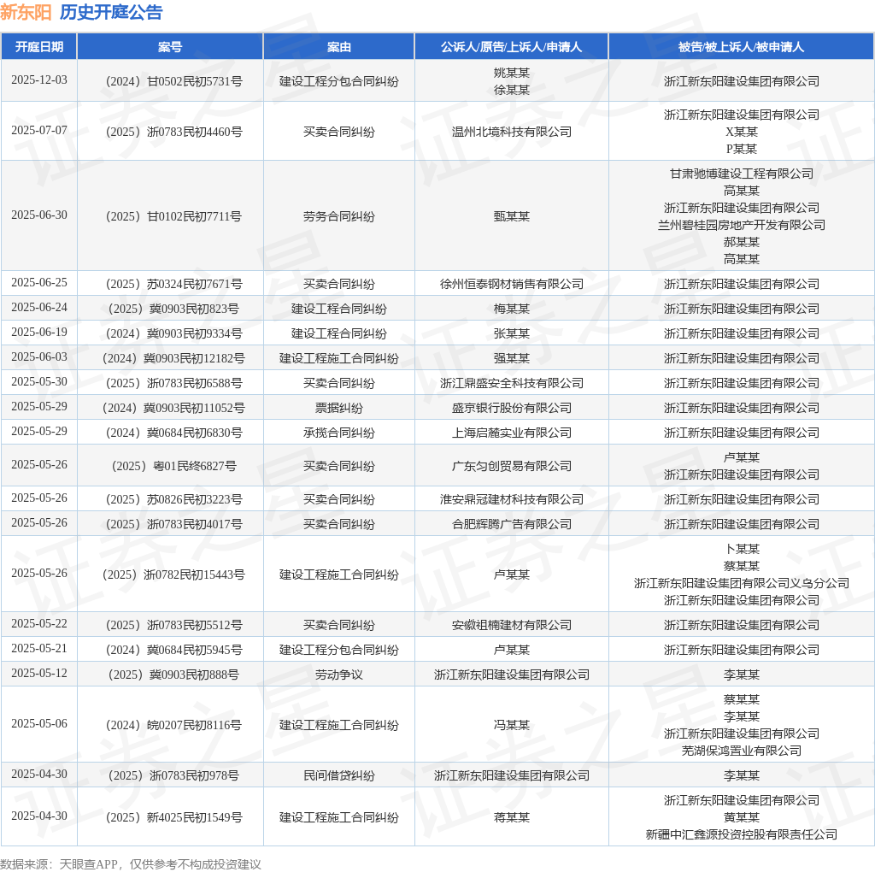The height and width of the screenshot is (872, 875).
Task: Click defendant 兰州碧桂园房地产开发有限公司
Action: 741,225
